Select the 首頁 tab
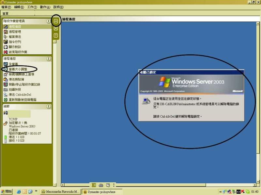 pos(5,14)
